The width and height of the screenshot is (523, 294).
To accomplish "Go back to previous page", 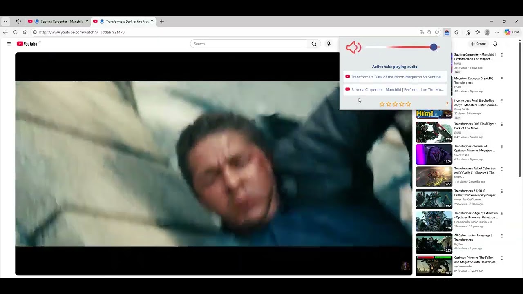I will [x=5, y=32].
